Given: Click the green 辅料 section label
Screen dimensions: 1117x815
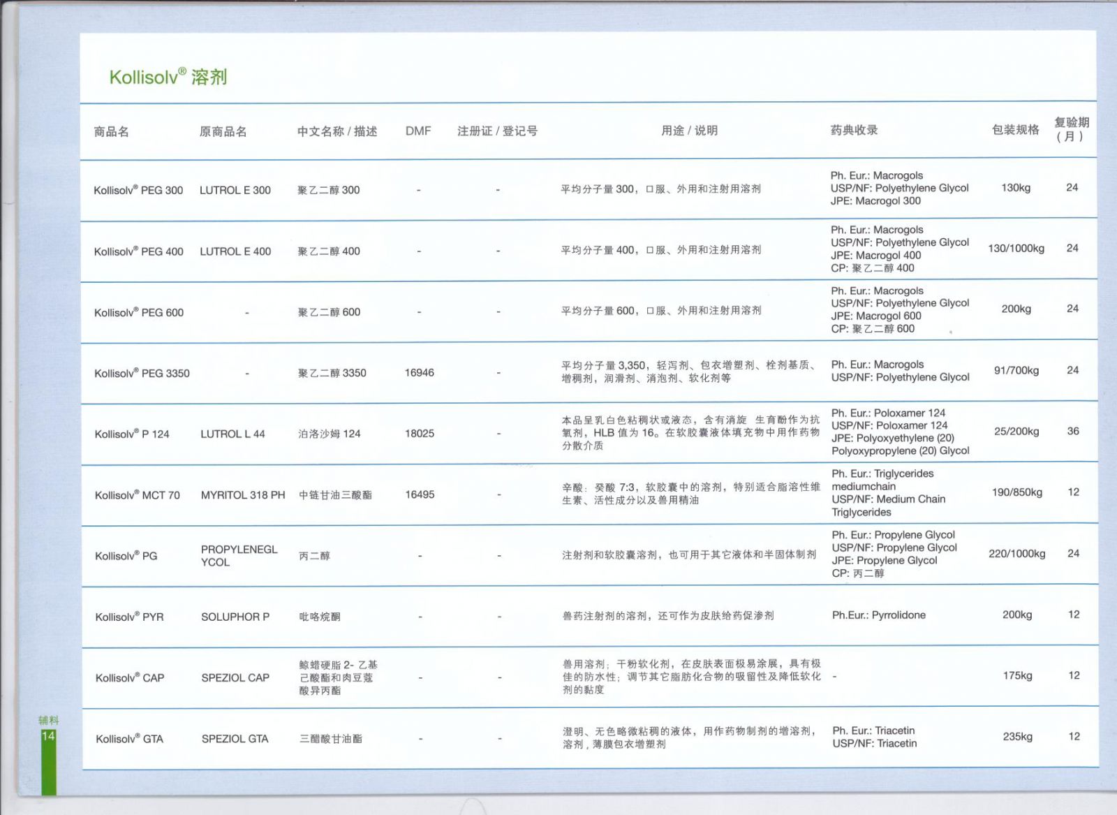Looking at the screenshot, I should [49, 720].
